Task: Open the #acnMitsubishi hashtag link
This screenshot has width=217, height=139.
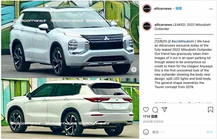Action: 183,41
